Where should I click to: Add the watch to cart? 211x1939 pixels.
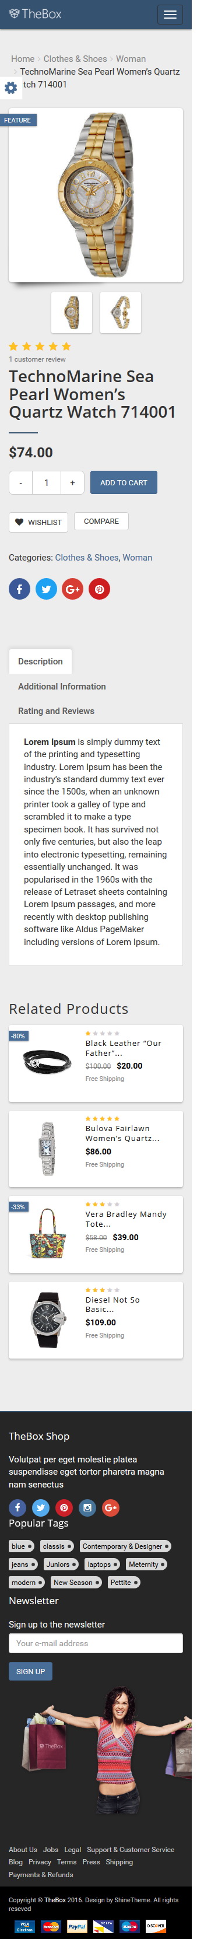[124, 482]
